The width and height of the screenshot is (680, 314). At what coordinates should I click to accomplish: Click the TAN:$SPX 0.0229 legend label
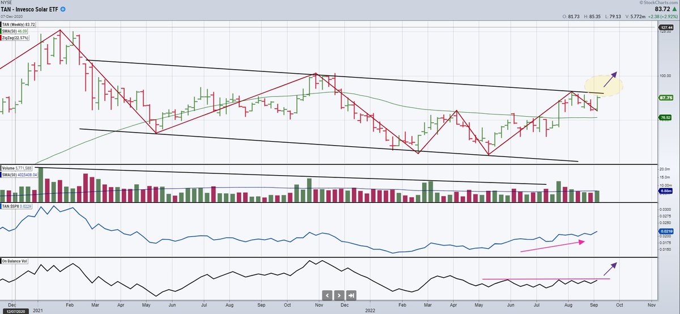(x=16, y=206)
